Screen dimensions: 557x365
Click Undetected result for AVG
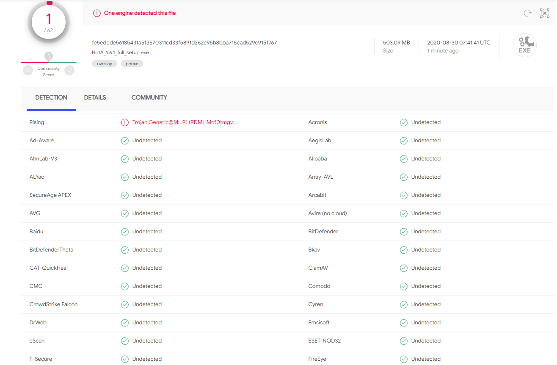coord(147,213)
